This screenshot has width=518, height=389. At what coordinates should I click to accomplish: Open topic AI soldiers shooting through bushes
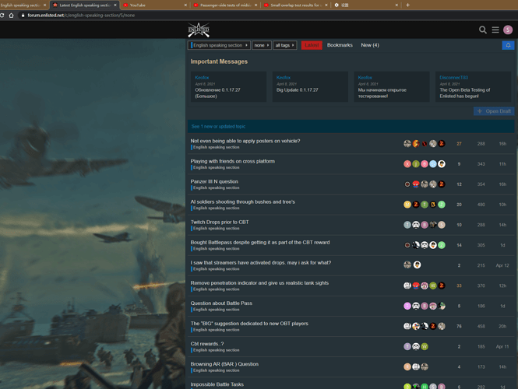(x=242, y=202)
